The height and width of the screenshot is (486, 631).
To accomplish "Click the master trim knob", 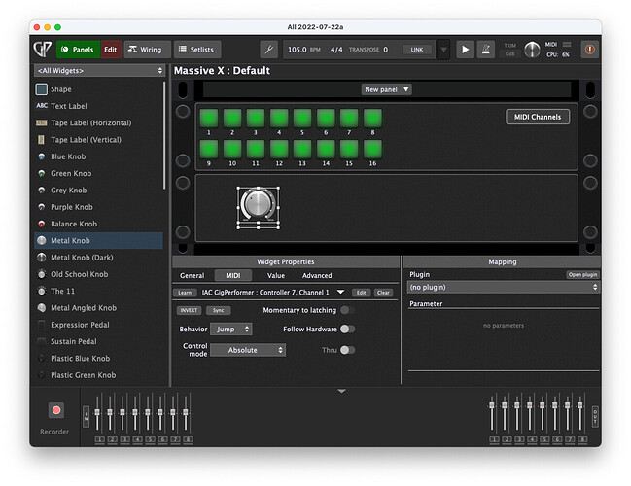I will click(x=532, y=50).
